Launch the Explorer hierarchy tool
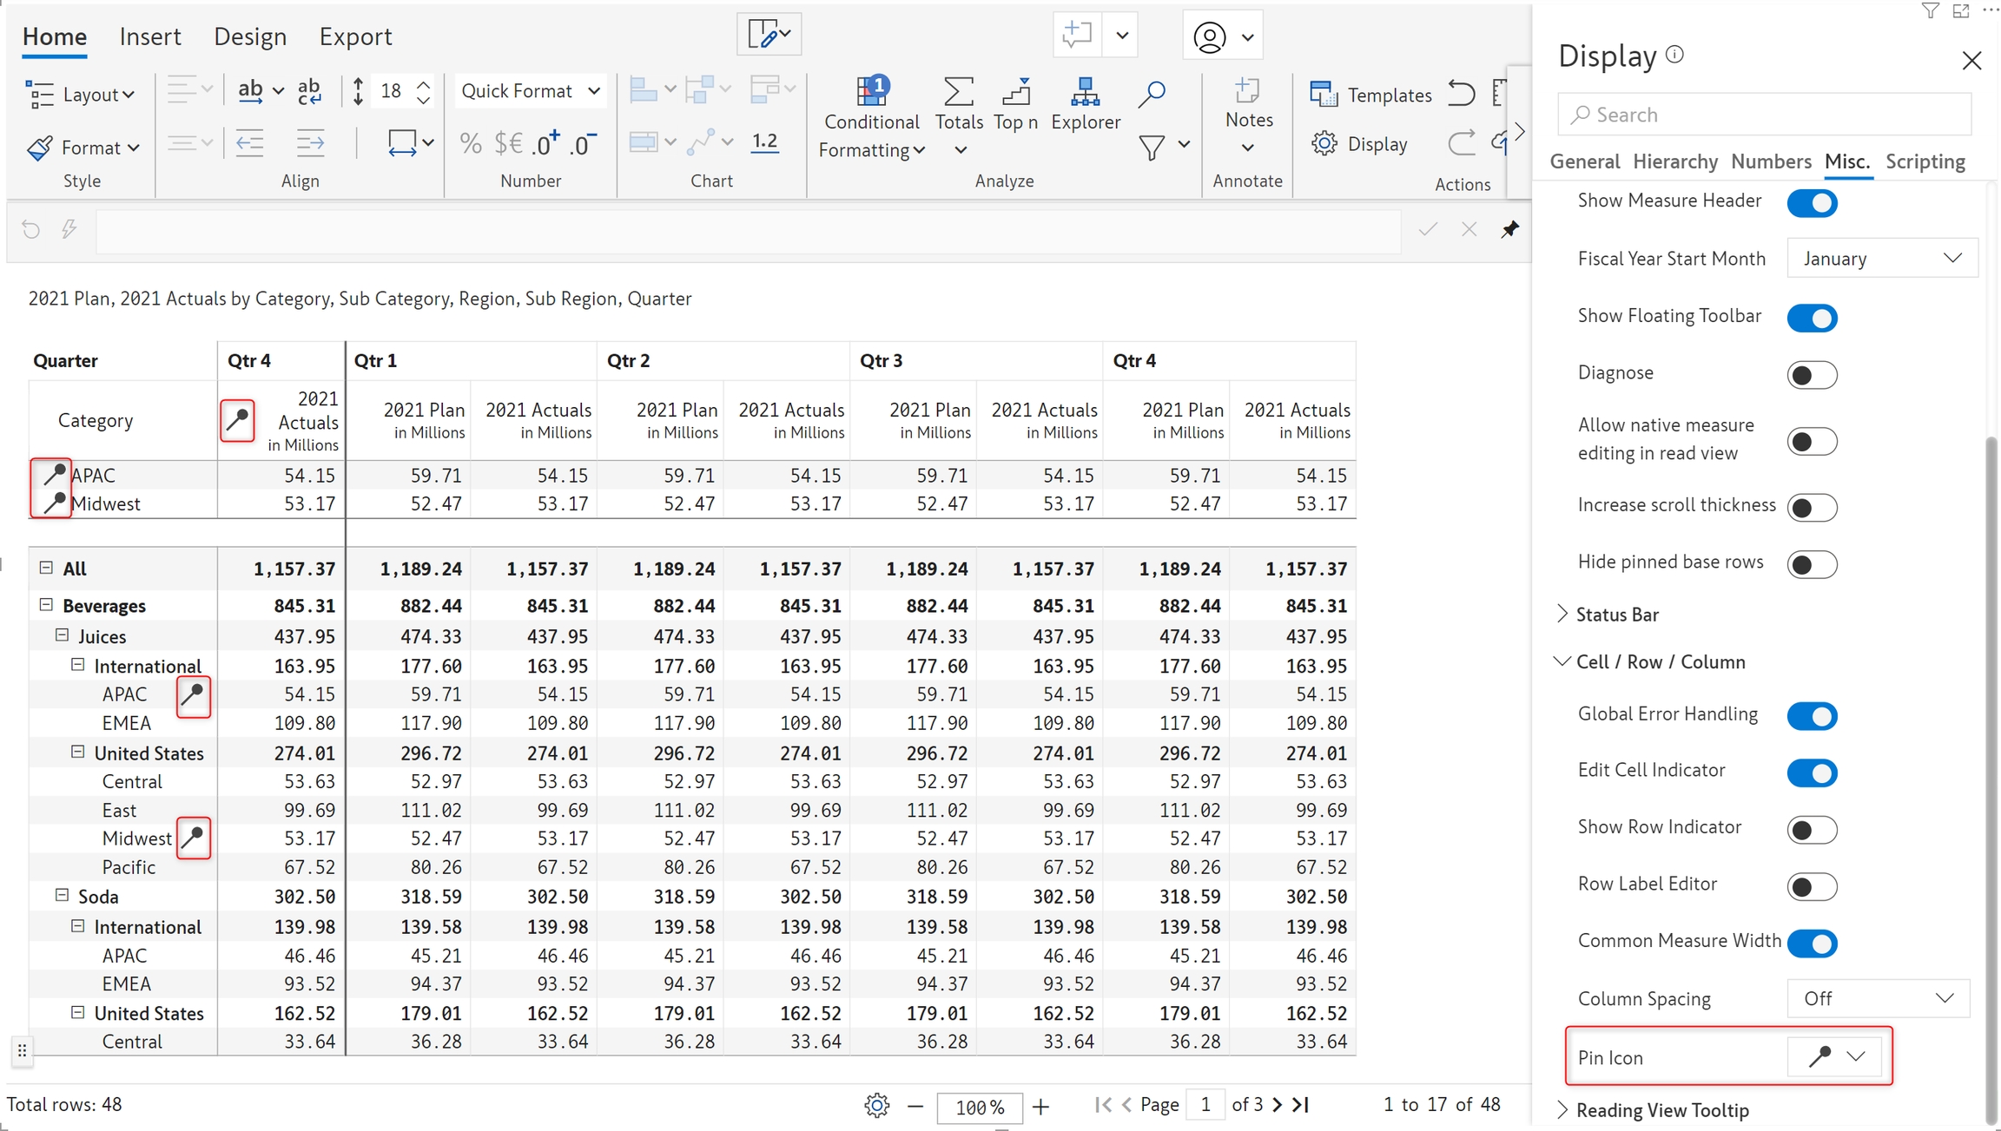 [1085, 92]
